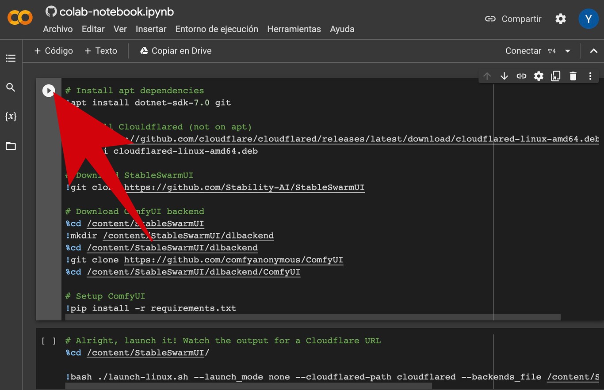Open the Files folder panel
This screenshot has height=390, width=604.
coord(11,146)
